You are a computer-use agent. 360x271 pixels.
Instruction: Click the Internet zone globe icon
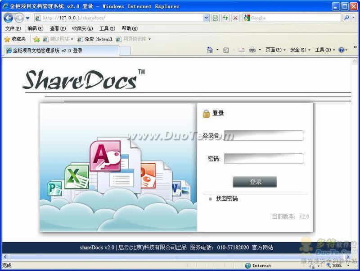[x=248, y=266]
